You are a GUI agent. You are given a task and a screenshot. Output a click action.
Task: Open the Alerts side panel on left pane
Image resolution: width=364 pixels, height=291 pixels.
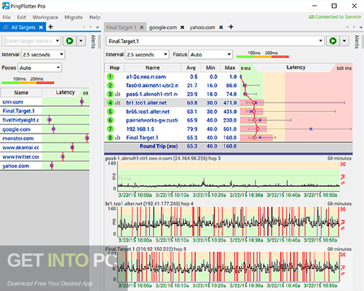[x=93, y=42]
